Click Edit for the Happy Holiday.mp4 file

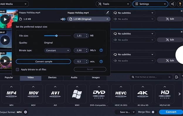pyautogui.click(x=170, y=19)
